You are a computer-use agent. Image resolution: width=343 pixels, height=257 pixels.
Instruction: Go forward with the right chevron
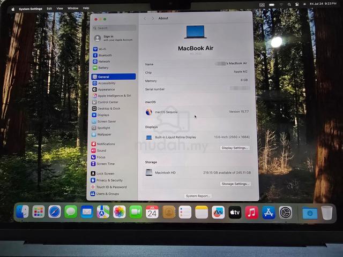153,19
